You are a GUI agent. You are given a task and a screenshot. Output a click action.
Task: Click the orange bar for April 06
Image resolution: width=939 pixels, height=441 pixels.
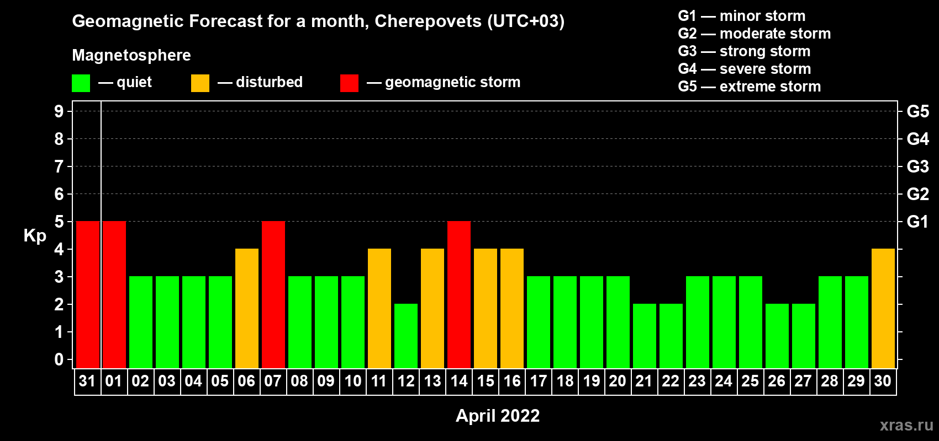pyautogui.click(x=247, y=308)
